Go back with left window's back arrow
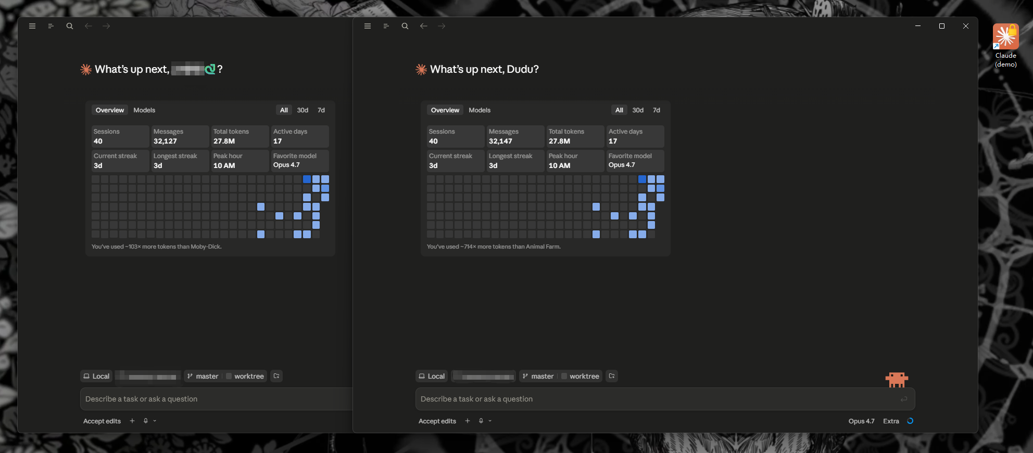1033x453 pixels. pyautogui.click(x=89, y=26)
